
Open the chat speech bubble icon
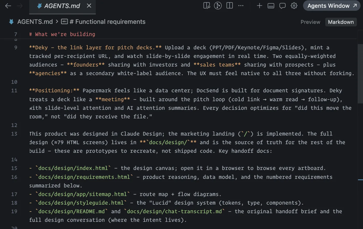point(282,6)
